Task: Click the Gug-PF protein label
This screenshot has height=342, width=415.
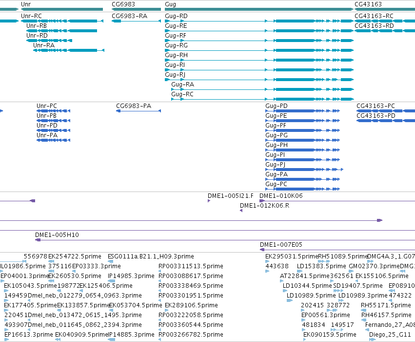Action: pyautogui.click(x=276, y=126)
